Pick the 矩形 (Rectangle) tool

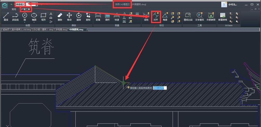click(x=43, y=17)
